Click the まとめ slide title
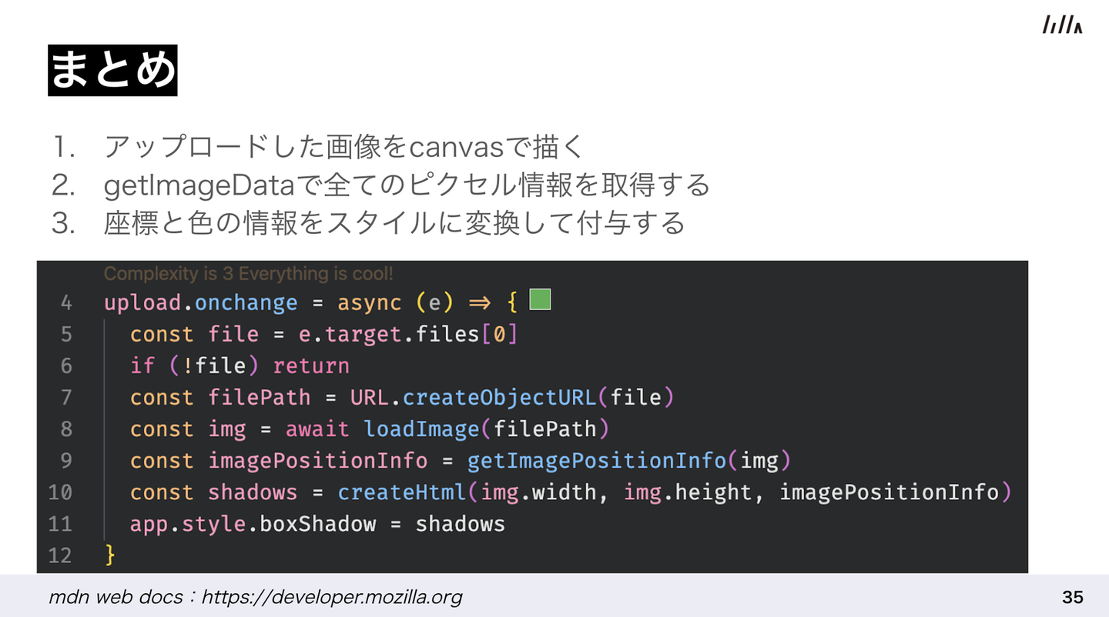 click(x=112, y=71)
